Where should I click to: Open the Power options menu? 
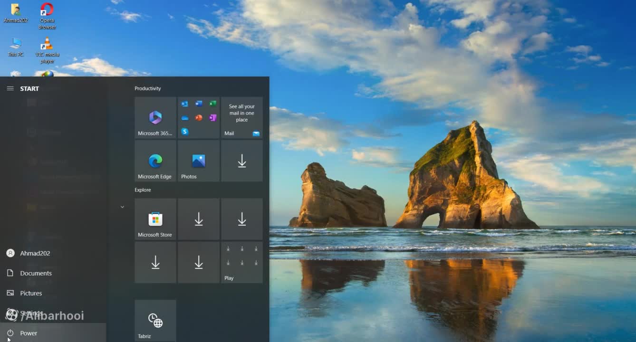pos(29,333)
